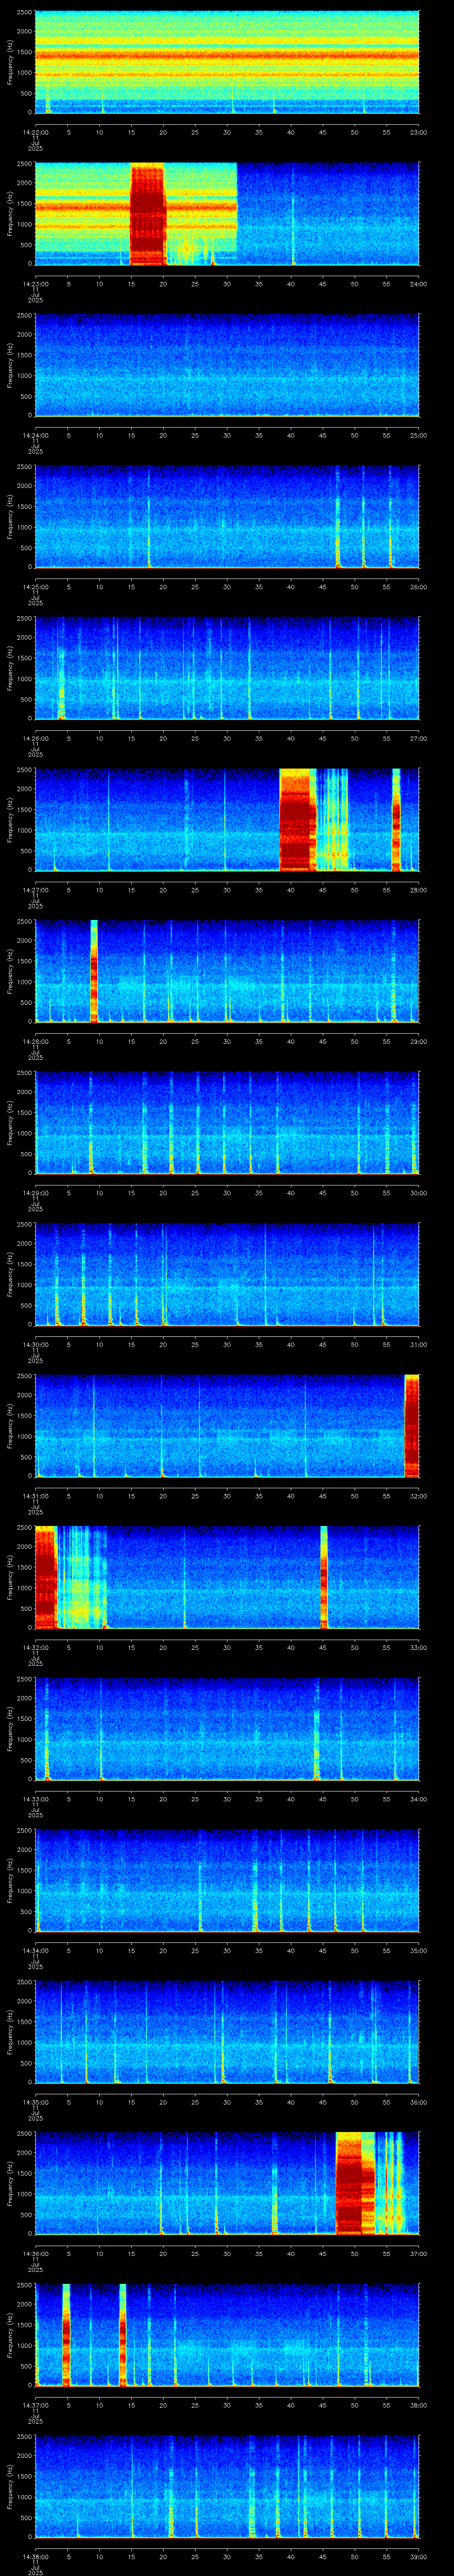Select the '38:00' end time label

[418, 2405]
